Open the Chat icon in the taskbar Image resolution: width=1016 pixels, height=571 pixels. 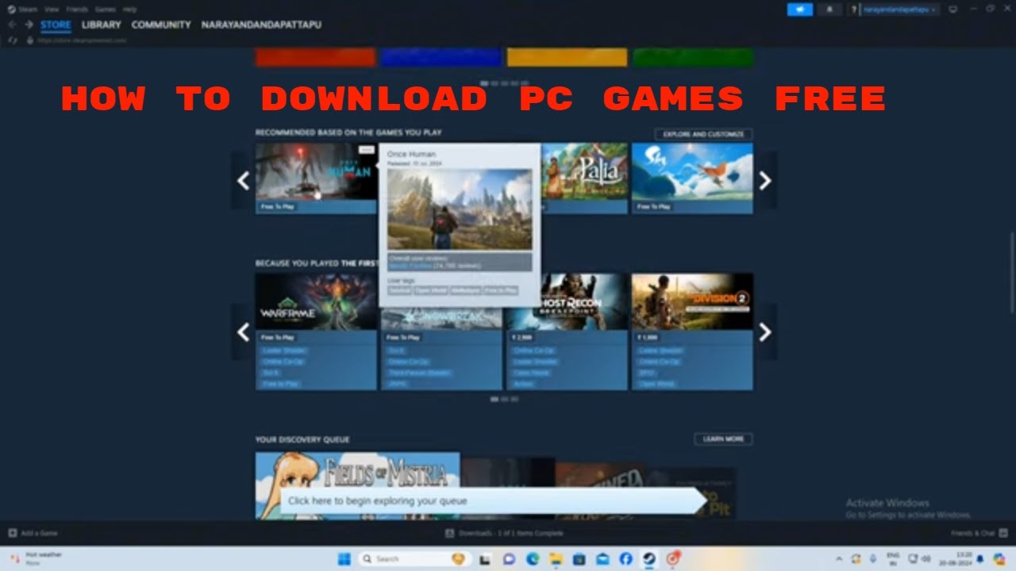pyautogui.click(x=509, y=559)
